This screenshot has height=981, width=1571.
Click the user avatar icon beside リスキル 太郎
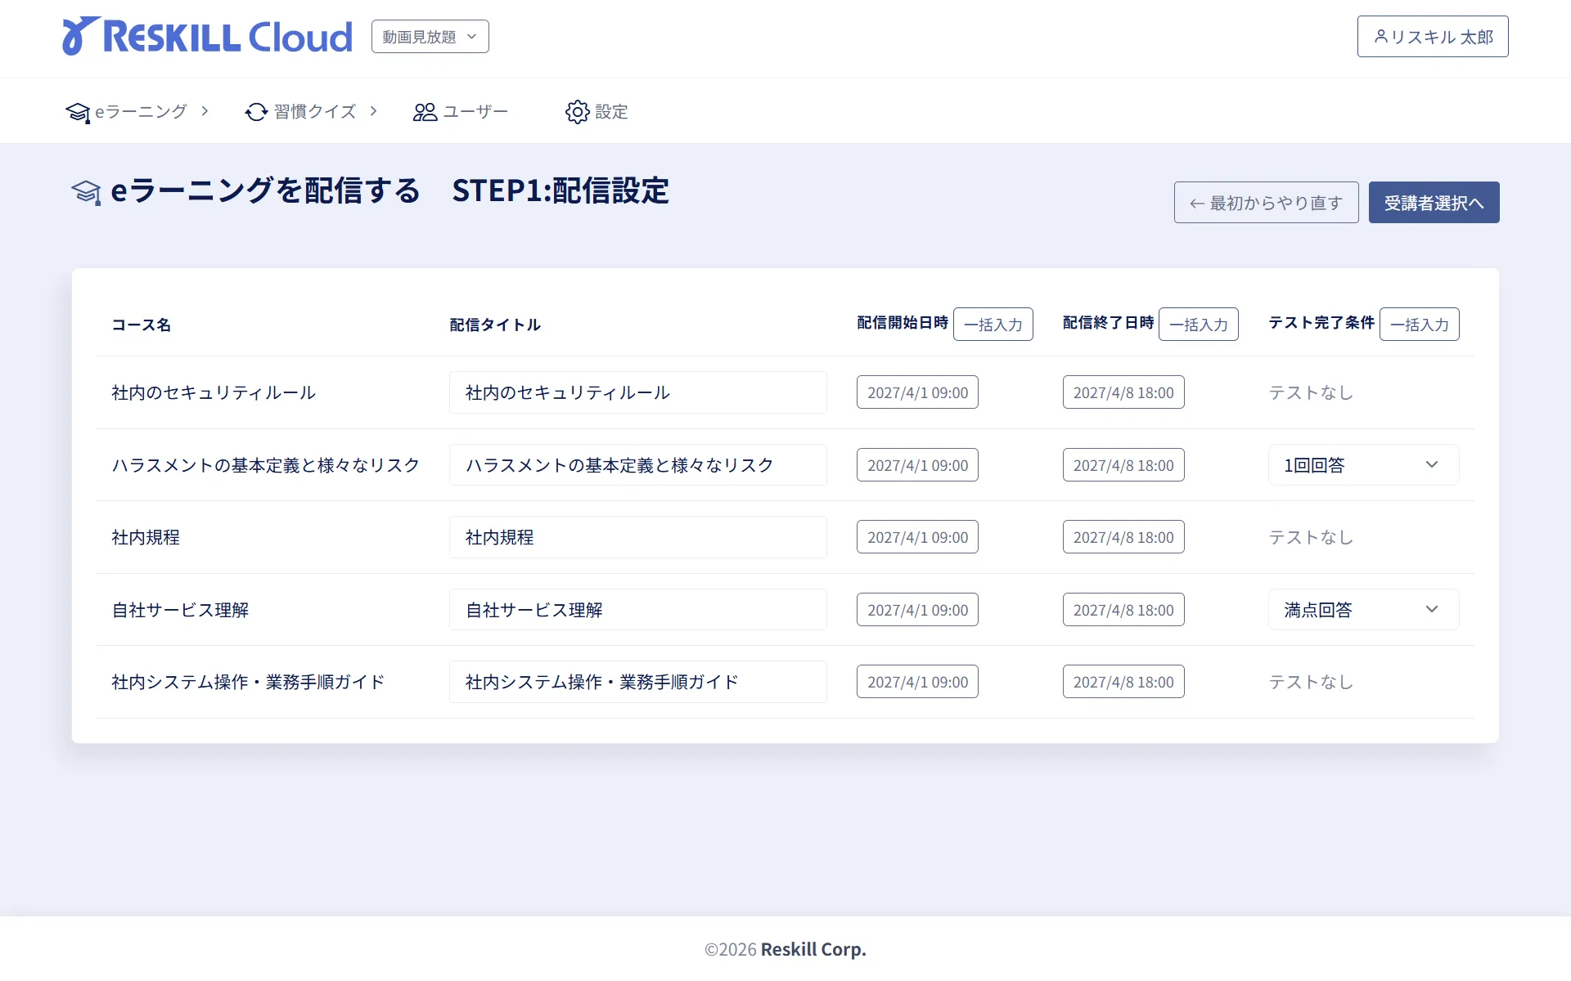coord(1380,36)
